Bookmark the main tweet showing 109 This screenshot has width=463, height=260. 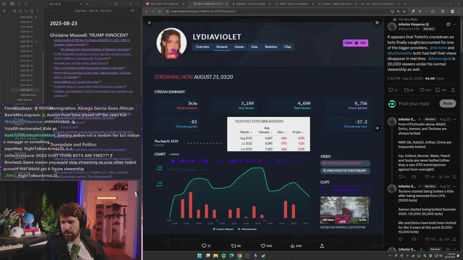pos(441,90)
